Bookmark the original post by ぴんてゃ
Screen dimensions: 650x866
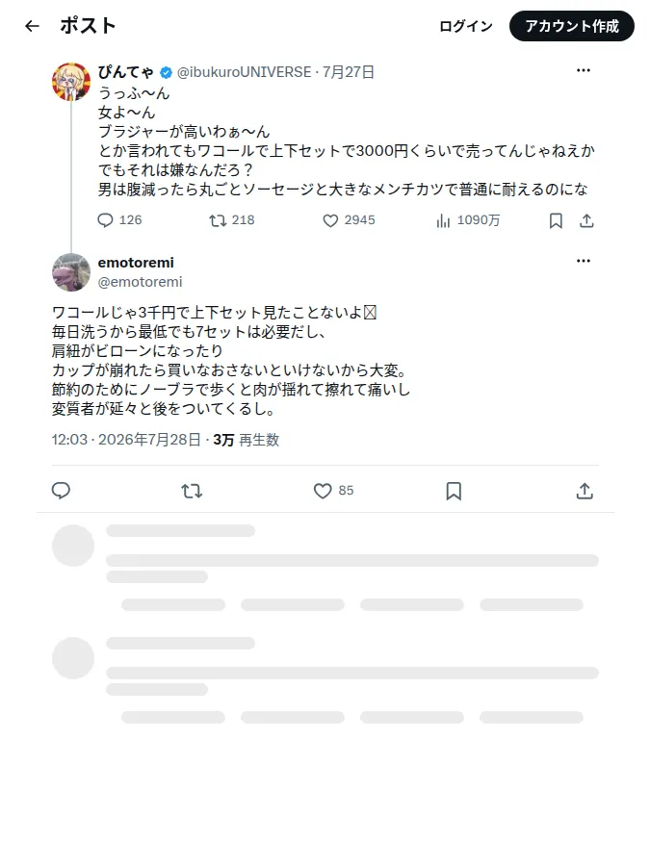[x=556, y=221]
